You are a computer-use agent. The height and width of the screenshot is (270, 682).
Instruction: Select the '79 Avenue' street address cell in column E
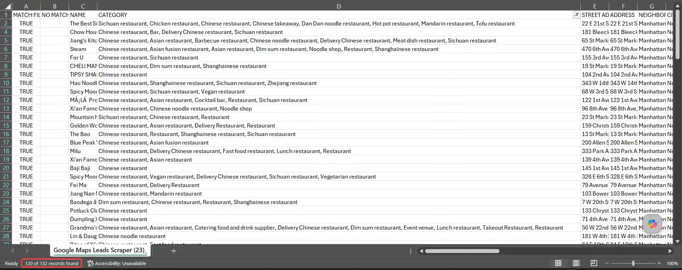[595, 185]
